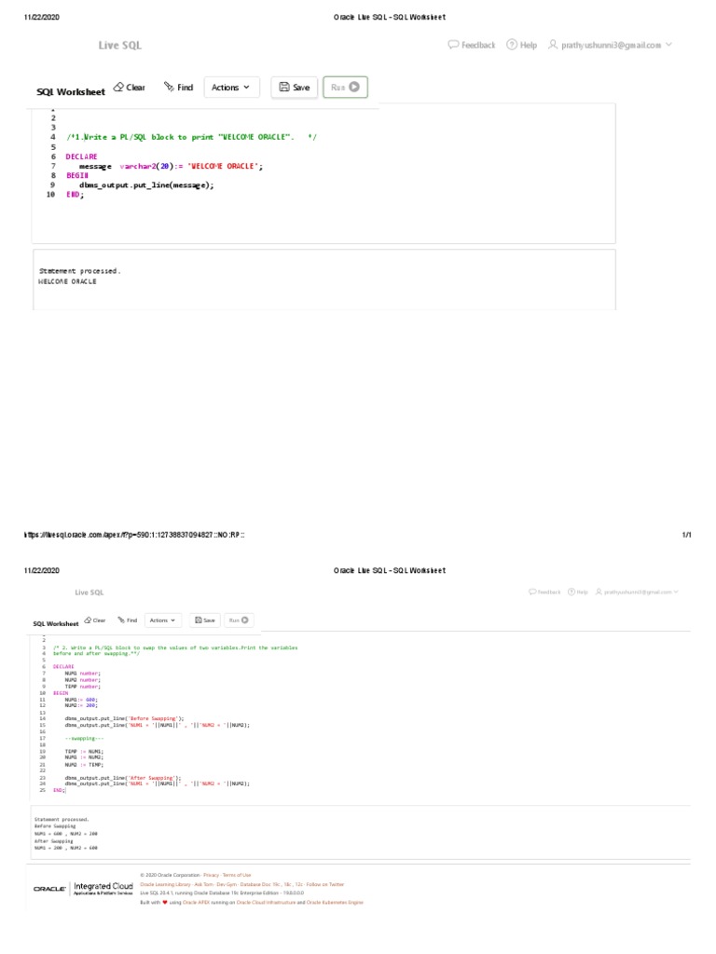The width and height of the screenshot is (716, 954).
Task: Click the Save disk button on first page
Action: coord(294,87)
